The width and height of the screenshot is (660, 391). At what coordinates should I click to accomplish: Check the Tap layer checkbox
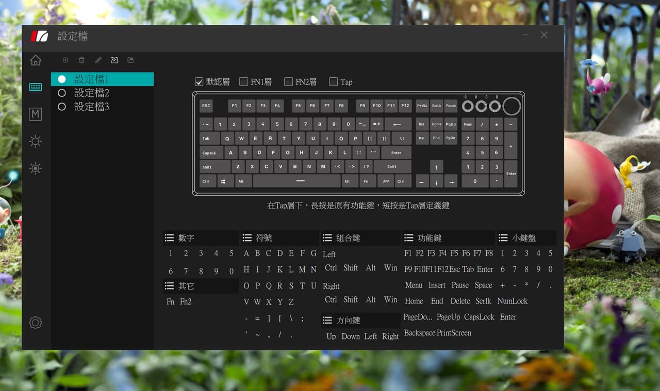click(x=333, y=82)
